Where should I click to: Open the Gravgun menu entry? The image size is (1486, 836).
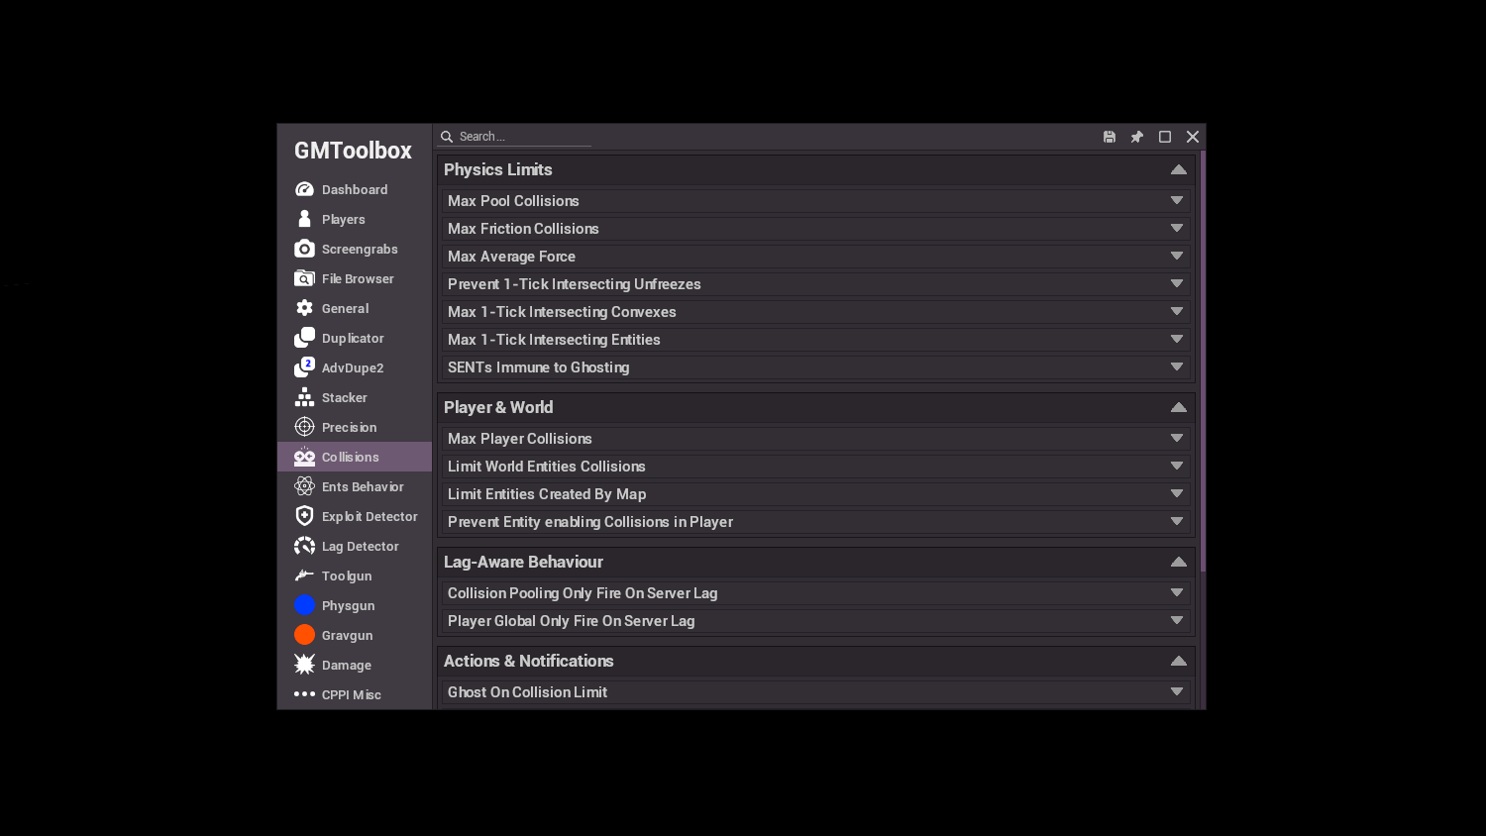[x=355, y=635]
